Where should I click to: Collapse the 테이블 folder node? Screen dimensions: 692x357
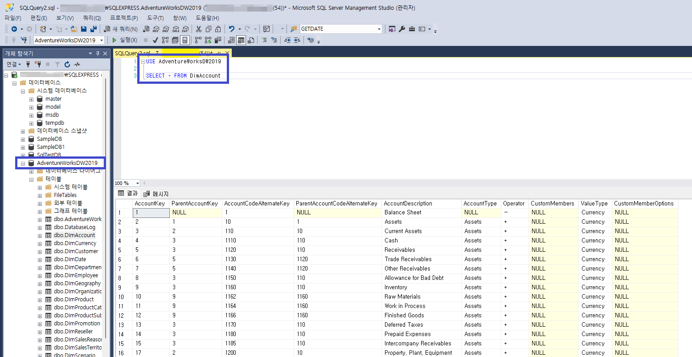32,179
